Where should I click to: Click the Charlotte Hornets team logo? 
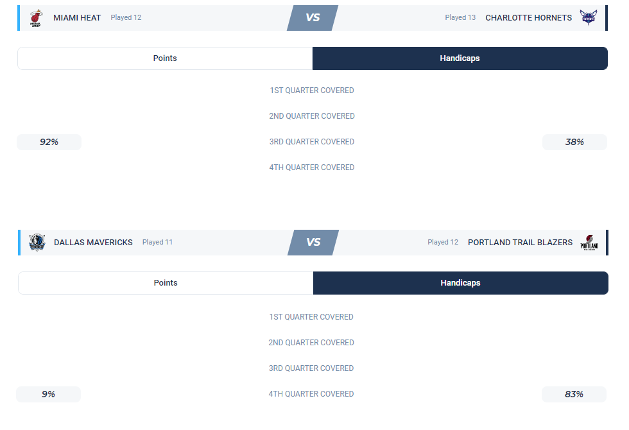[588, 17]
